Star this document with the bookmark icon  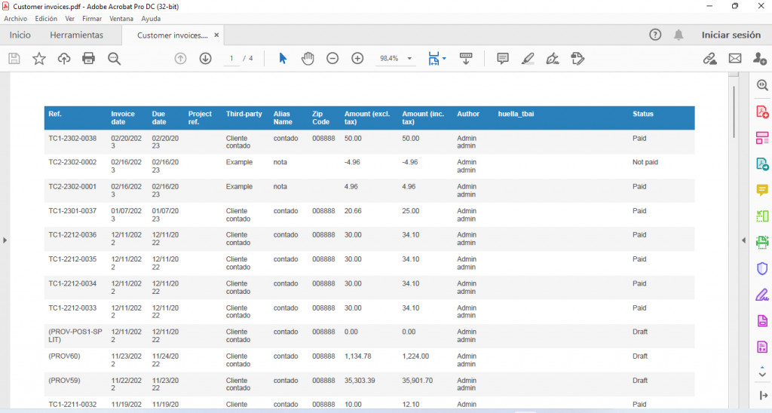point(39,59)
